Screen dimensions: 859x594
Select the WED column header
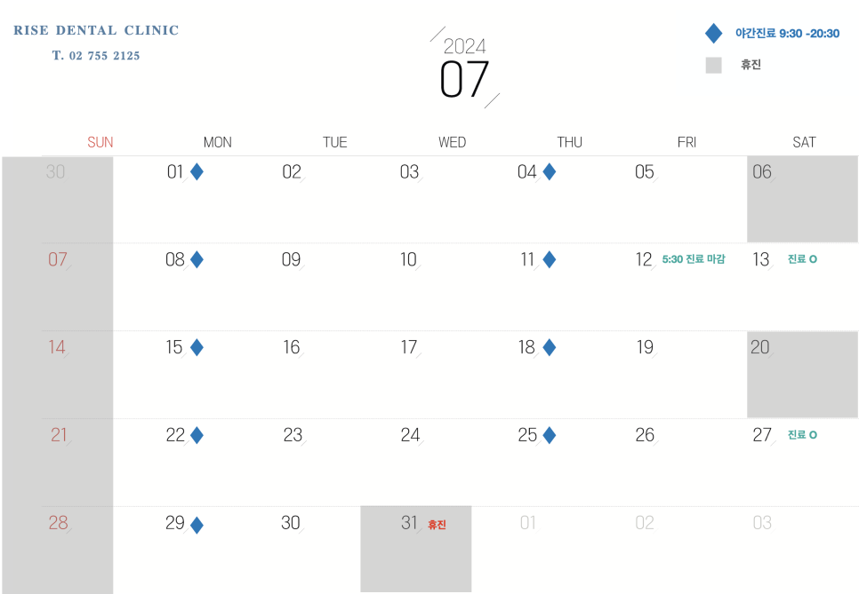pos(452,142)
